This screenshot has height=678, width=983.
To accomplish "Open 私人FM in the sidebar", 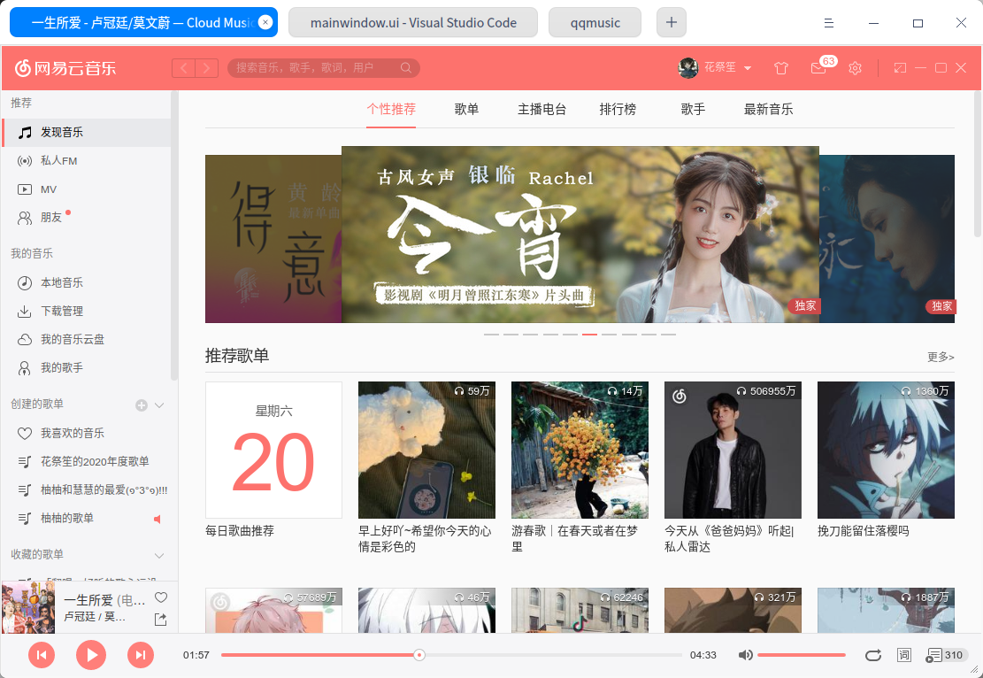I will 87,160.
